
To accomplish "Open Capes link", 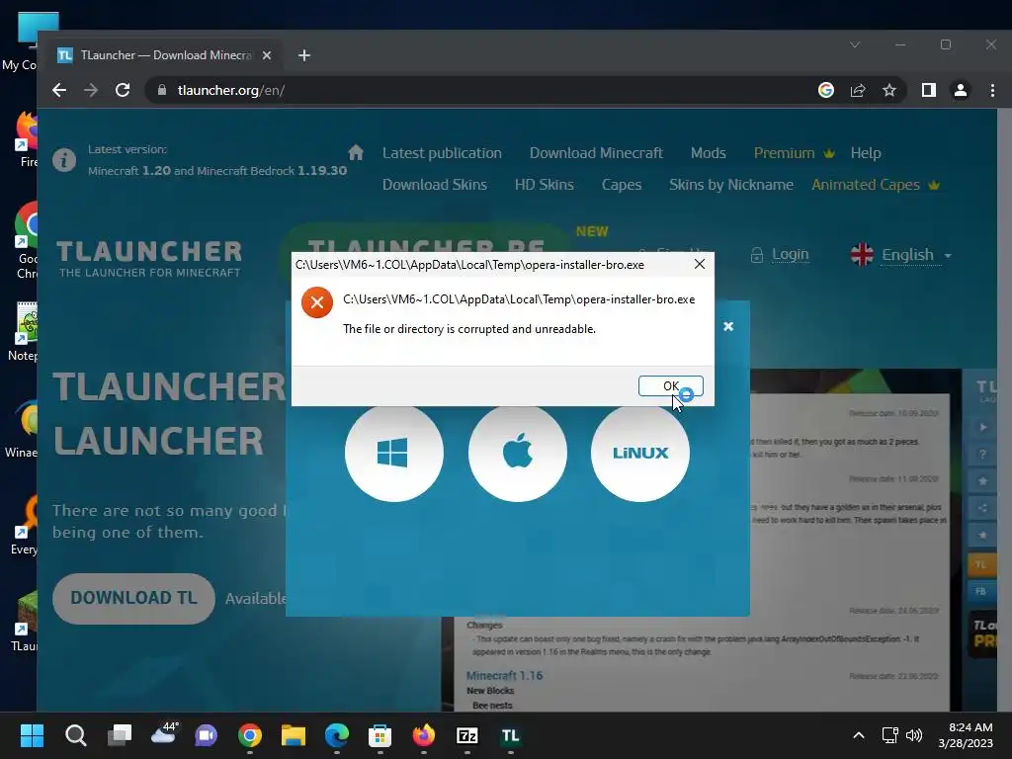I will click(622, 185).
